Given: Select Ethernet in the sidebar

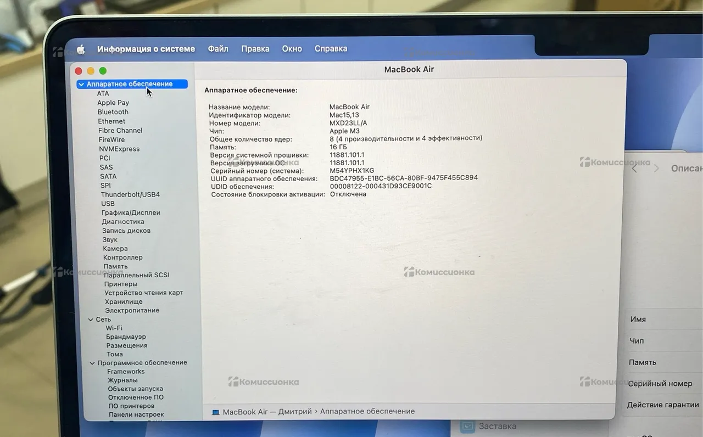Looking at the screenshot, I should (x=111, y=121).
